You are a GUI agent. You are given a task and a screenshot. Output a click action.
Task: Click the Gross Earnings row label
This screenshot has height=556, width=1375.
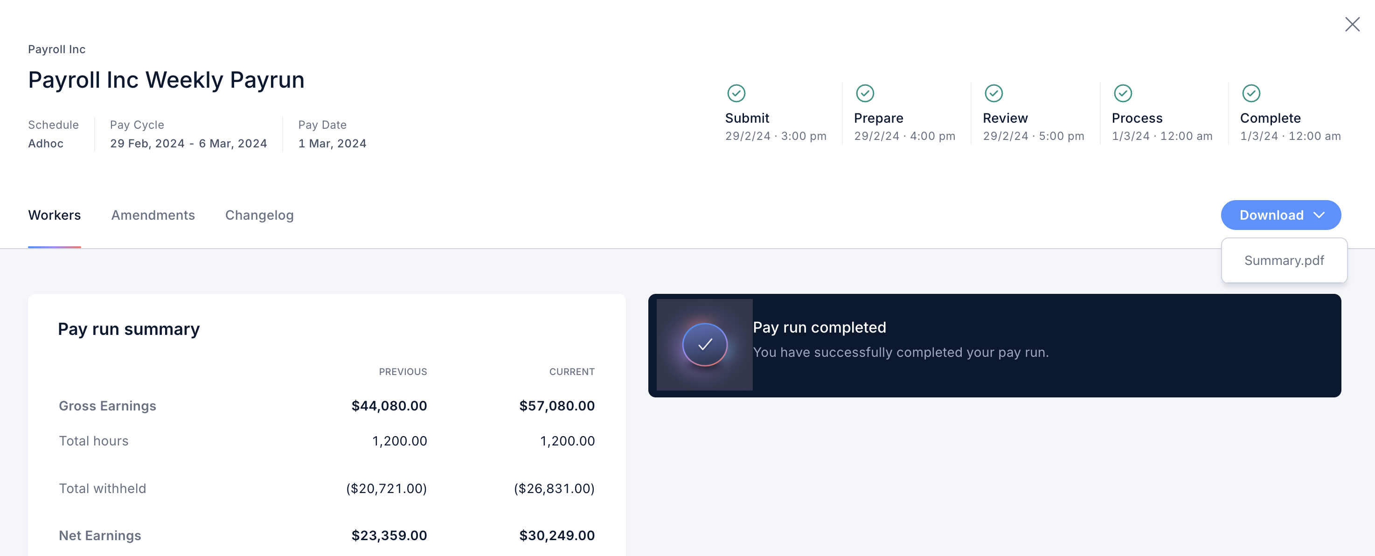click(x=107, y=405)
